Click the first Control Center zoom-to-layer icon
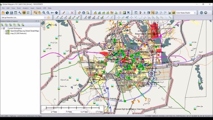The width and height of the screenshot is (213, 120). [x=2, y=25]
